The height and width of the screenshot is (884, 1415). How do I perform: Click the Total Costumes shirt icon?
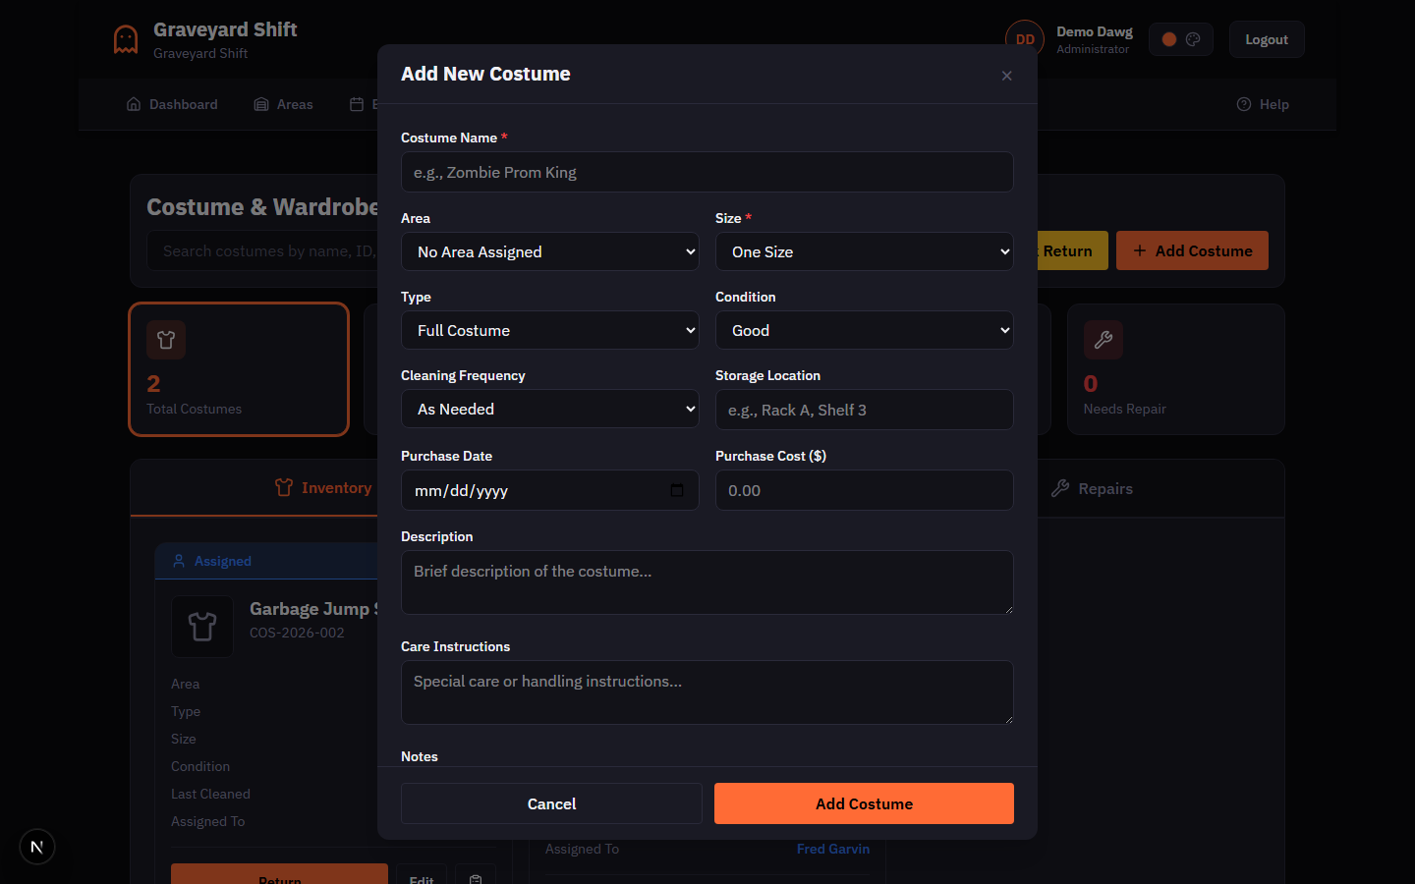tap(165, 339)
